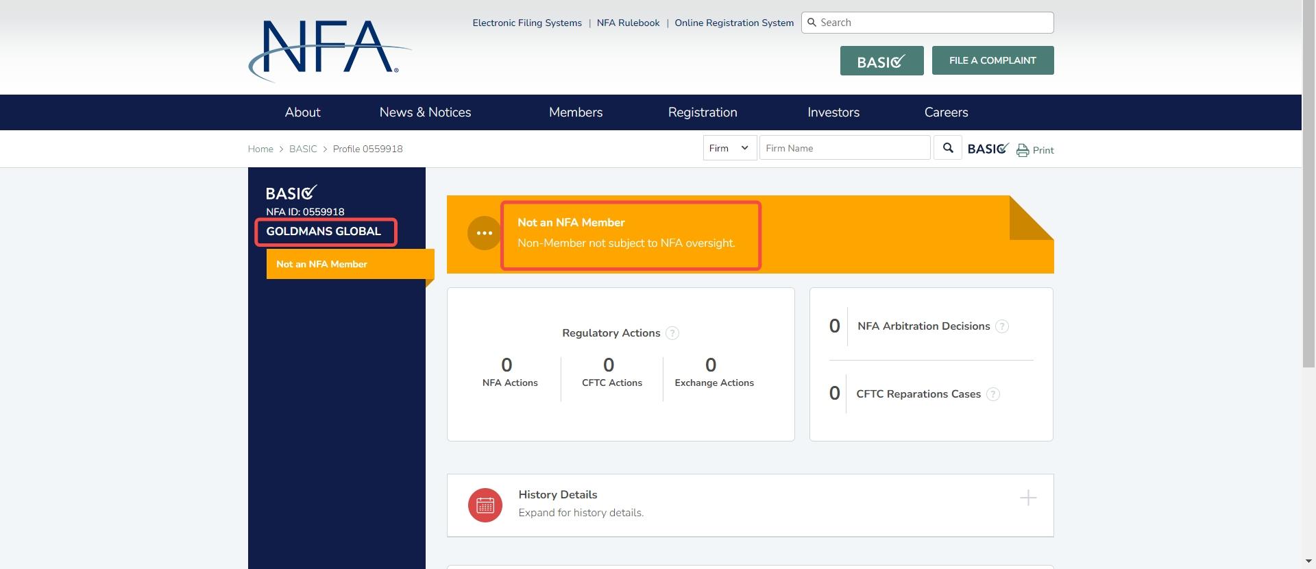1316x569 pixels.
Task: Click the NFA Arbitration Decisions help icon
Action: click(x=1002, y=326)
